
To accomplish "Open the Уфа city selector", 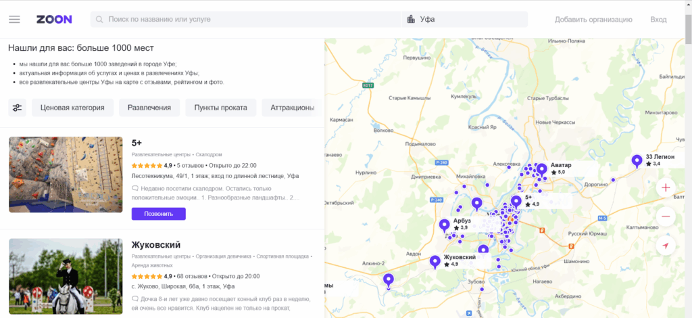I will click(x=465, y=20).
